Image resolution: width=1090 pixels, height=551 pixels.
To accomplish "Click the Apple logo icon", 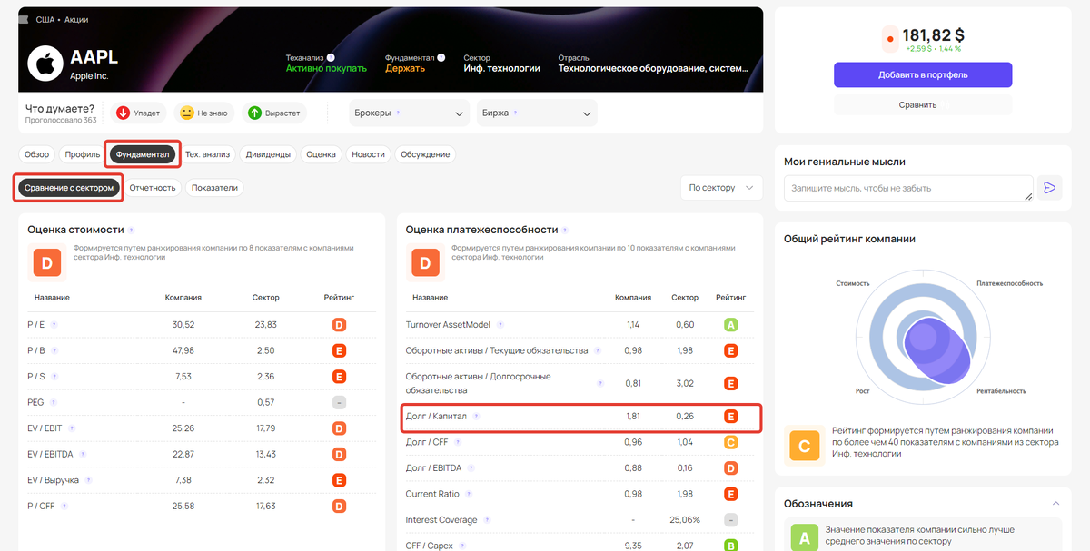I will pos(44,63).
